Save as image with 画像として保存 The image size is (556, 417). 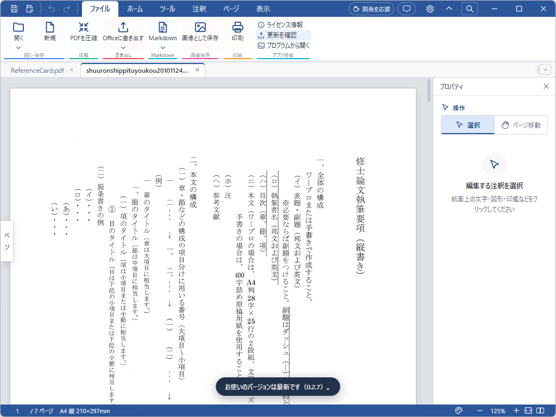click(x=200, y=31)
